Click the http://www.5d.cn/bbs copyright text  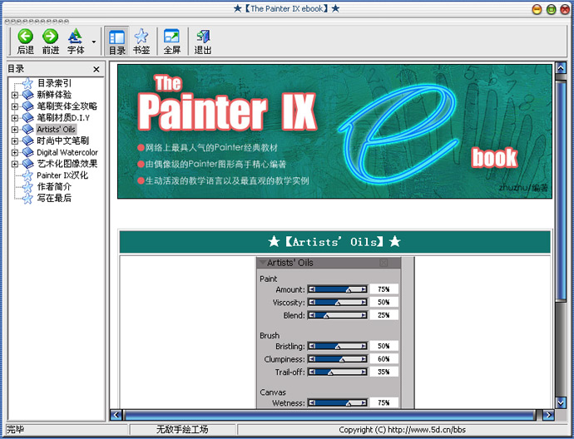click(427, 430)
